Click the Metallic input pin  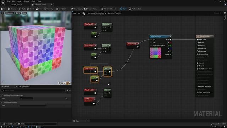pyautogui.click(x=198, y=43)
